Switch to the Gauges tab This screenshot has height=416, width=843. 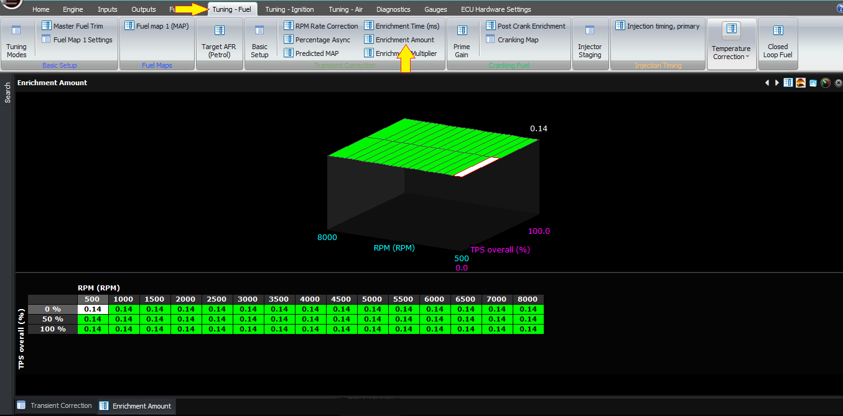tap(435, 9)
